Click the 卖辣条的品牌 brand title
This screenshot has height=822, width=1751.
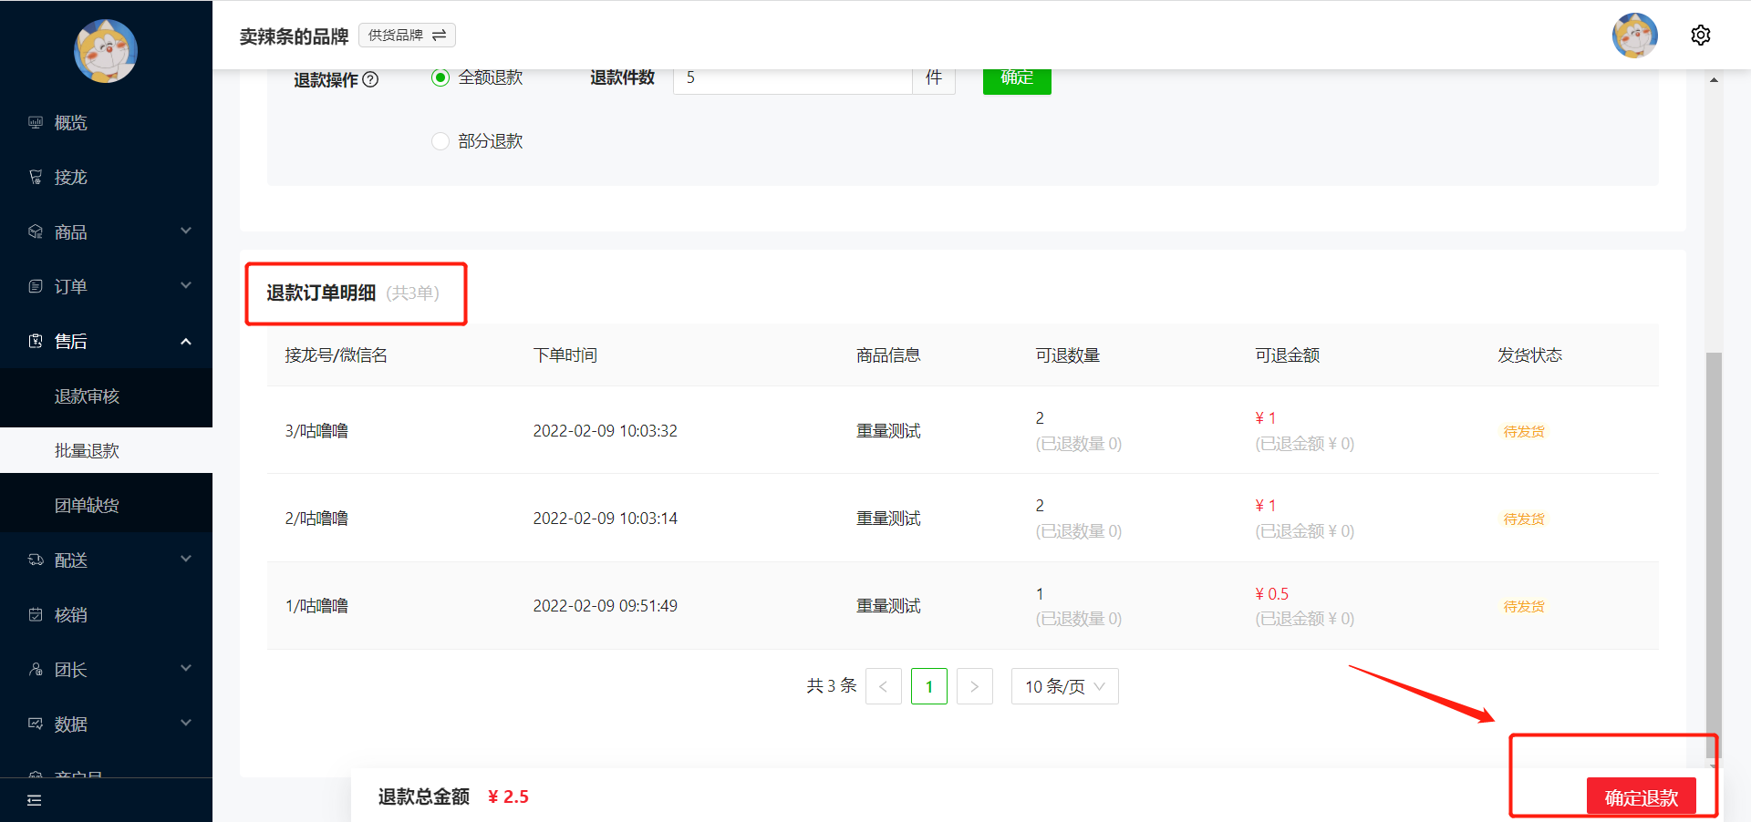point(294,36)
